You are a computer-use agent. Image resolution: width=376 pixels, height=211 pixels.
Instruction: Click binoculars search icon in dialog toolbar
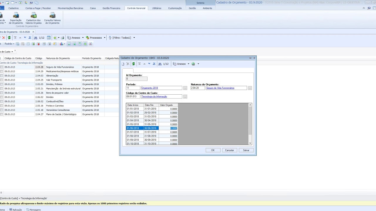point(160,64)
